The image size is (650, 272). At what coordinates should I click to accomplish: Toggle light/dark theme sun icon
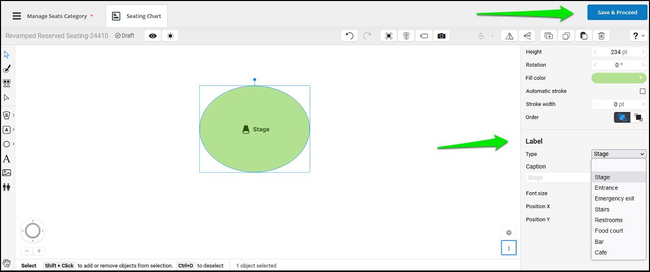tap(170, 36)
